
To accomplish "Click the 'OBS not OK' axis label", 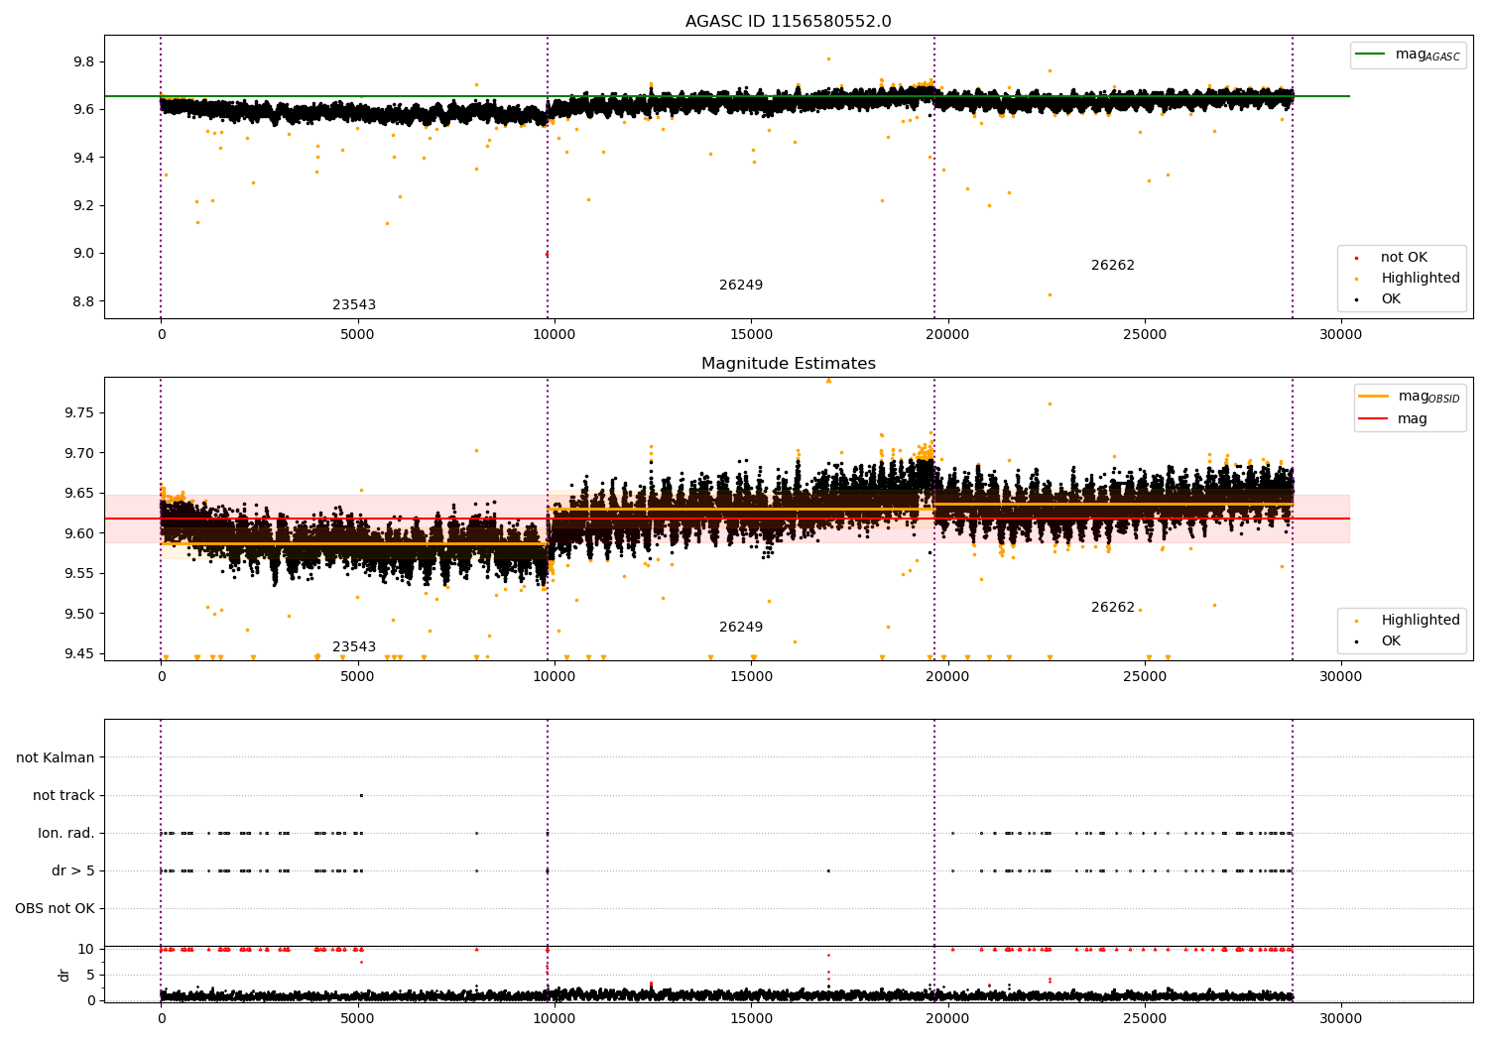I will click(55, 909).
